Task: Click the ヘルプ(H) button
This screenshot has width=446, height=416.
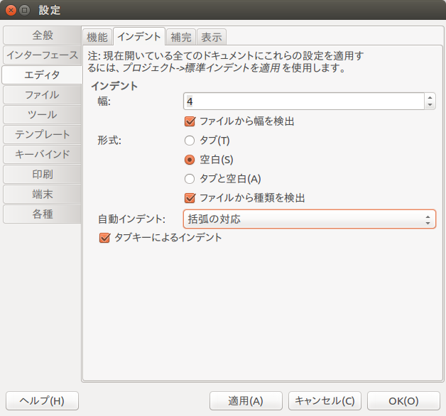Action: (42, 400)
